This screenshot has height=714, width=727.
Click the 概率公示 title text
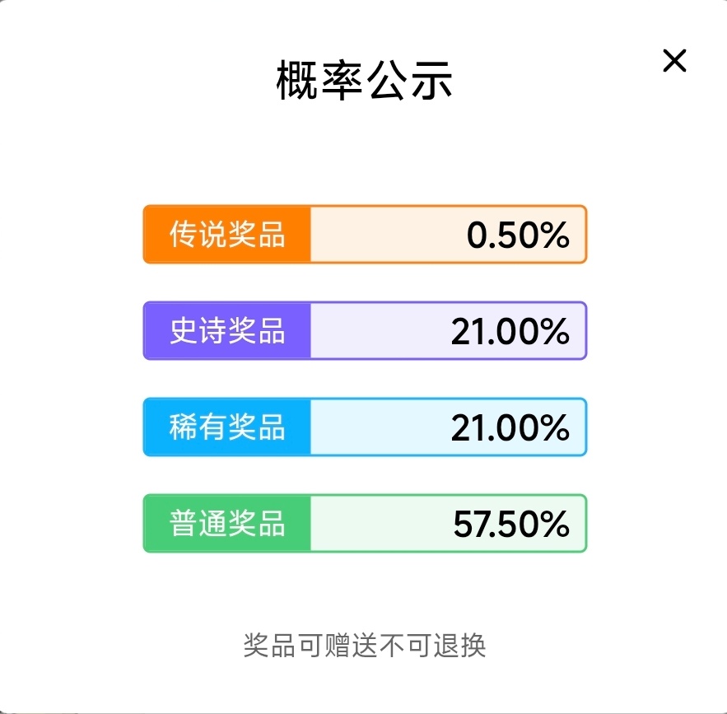point(364,82)
